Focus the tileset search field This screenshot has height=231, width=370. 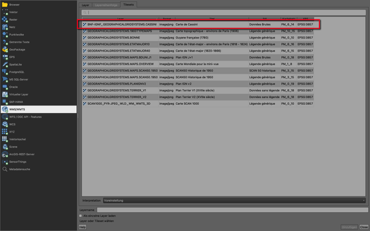click(x=223, y=12)
